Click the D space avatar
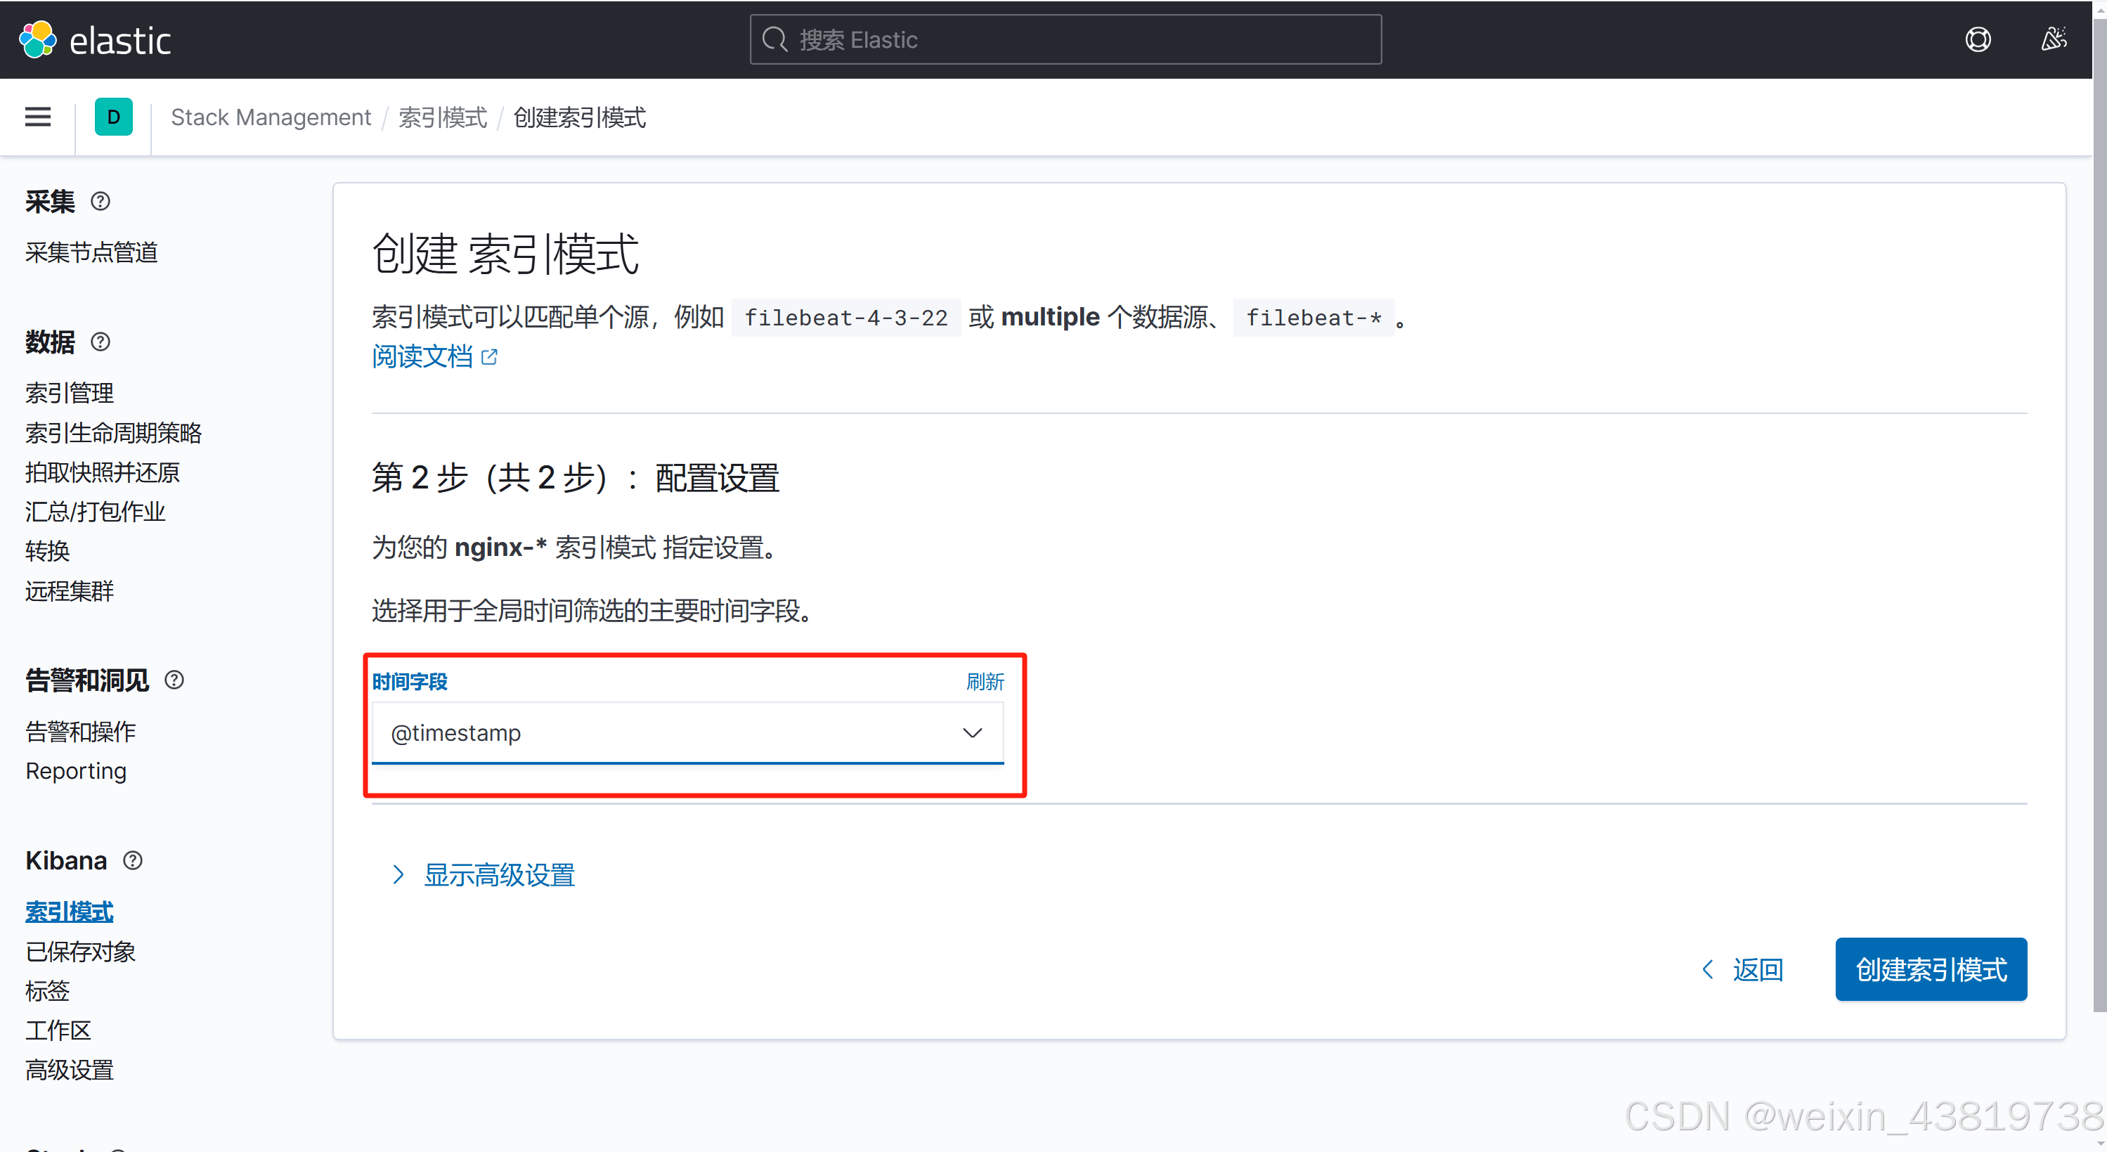Image resolution: width=2107 pixels, height=1152 pixels. coord(114,117)
